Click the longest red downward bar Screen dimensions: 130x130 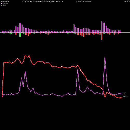[x=102, y=36]
